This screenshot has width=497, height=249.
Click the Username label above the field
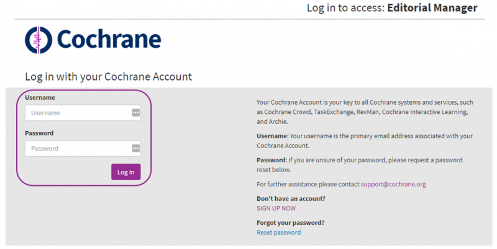[40, 97]
